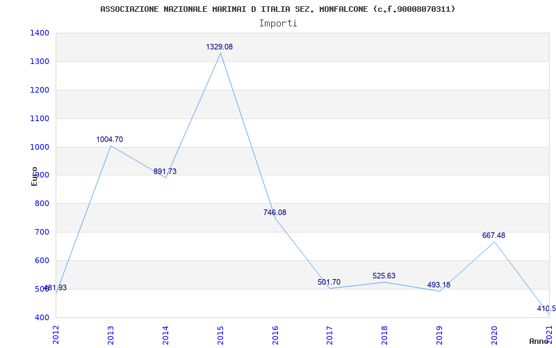
Task: Click the 1300 y-axis tick label
Action: pos(40,62)
